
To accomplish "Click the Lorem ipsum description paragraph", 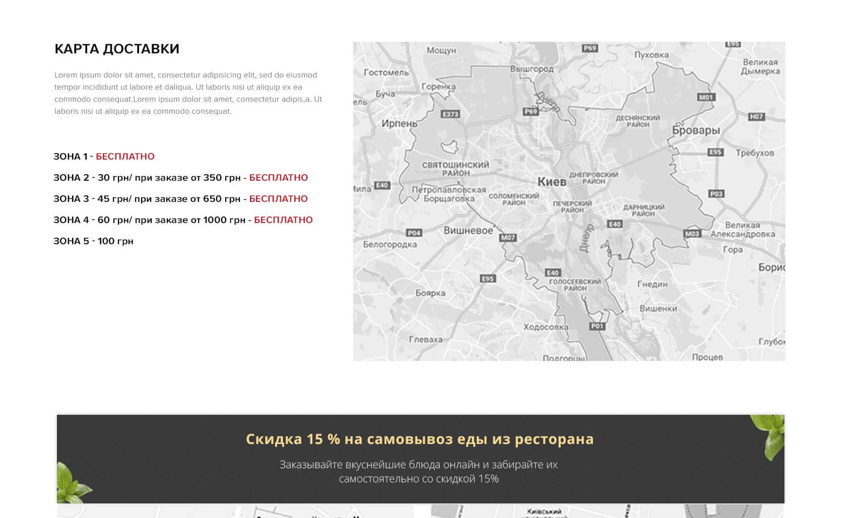I will 188,93.
